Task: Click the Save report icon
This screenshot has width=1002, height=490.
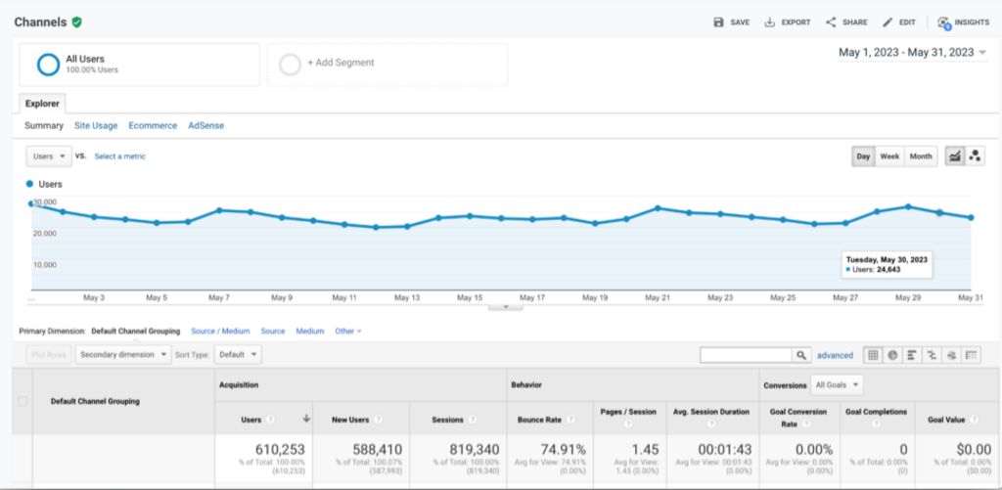Action: click(719, 22)
